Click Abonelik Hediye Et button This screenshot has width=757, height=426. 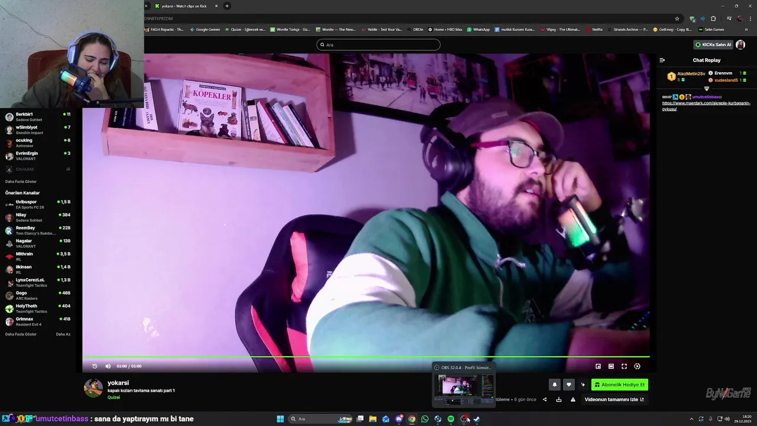pos(619,385)
